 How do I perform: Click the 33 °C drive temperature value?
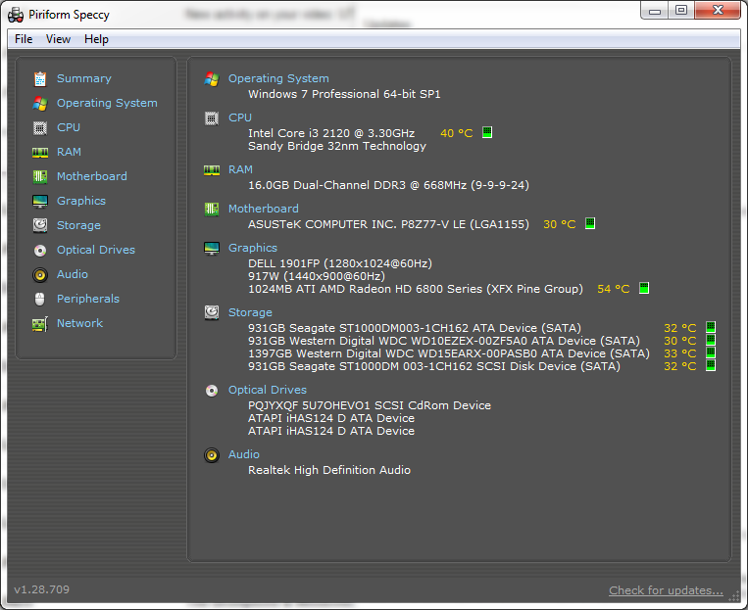680,353
